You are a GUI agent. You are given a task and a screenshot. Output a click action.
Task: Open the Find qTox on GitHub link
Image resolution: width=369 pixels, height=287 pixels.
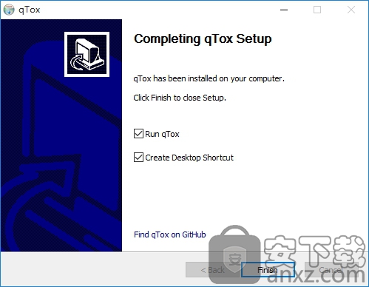tap(169, 234)
